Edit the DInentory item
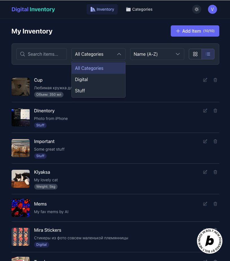230x261 pixels. pos(205,111)
